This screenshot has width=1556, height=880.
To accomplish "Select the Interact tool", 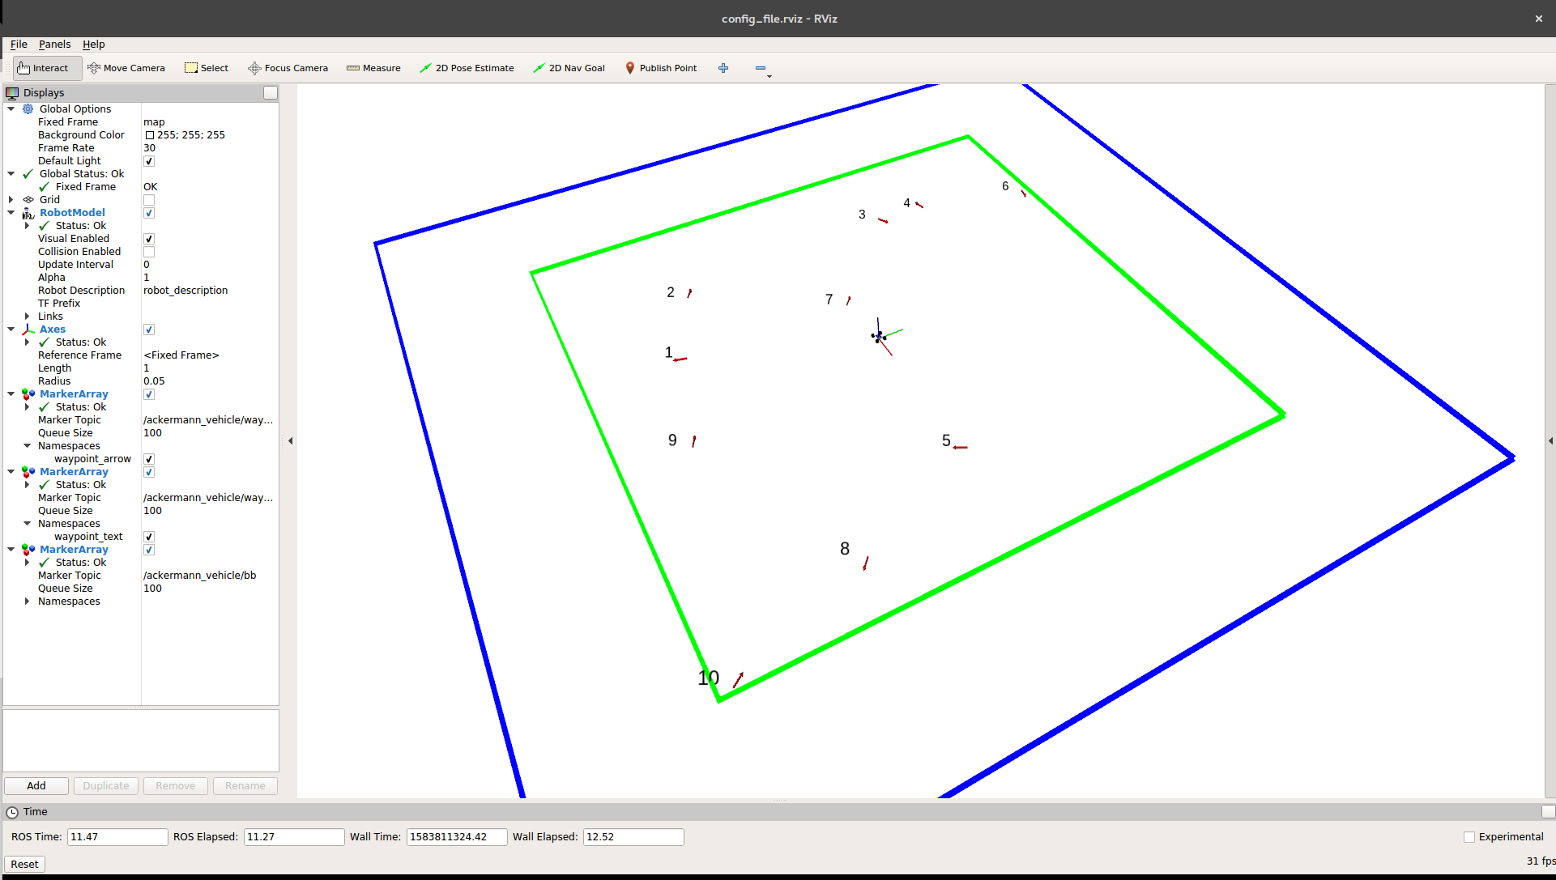I will point(47,68).
